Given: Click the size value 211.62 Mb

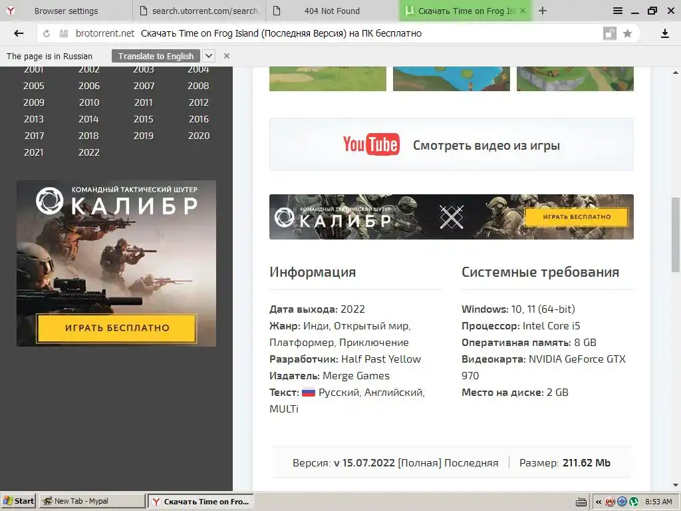Looking at the screenshot, I should click(587, 463).
